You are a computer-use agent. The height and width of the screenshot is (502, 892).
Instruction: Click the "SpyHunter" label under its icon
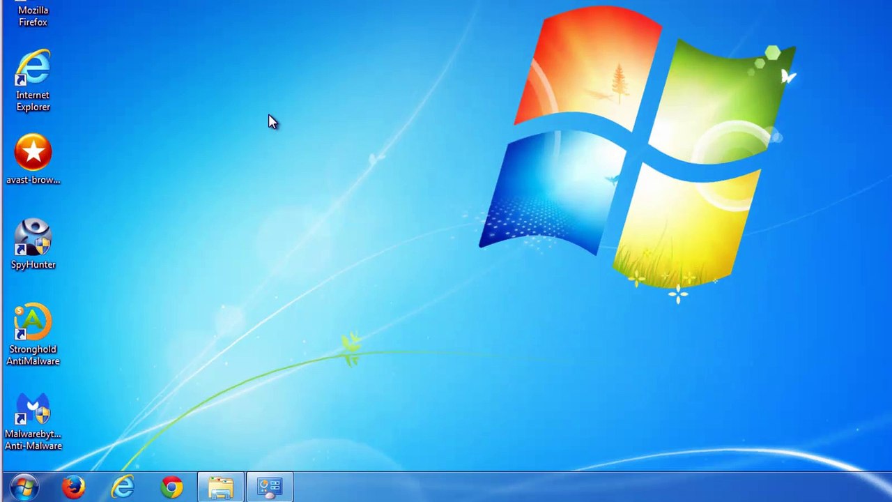(33, 265)
